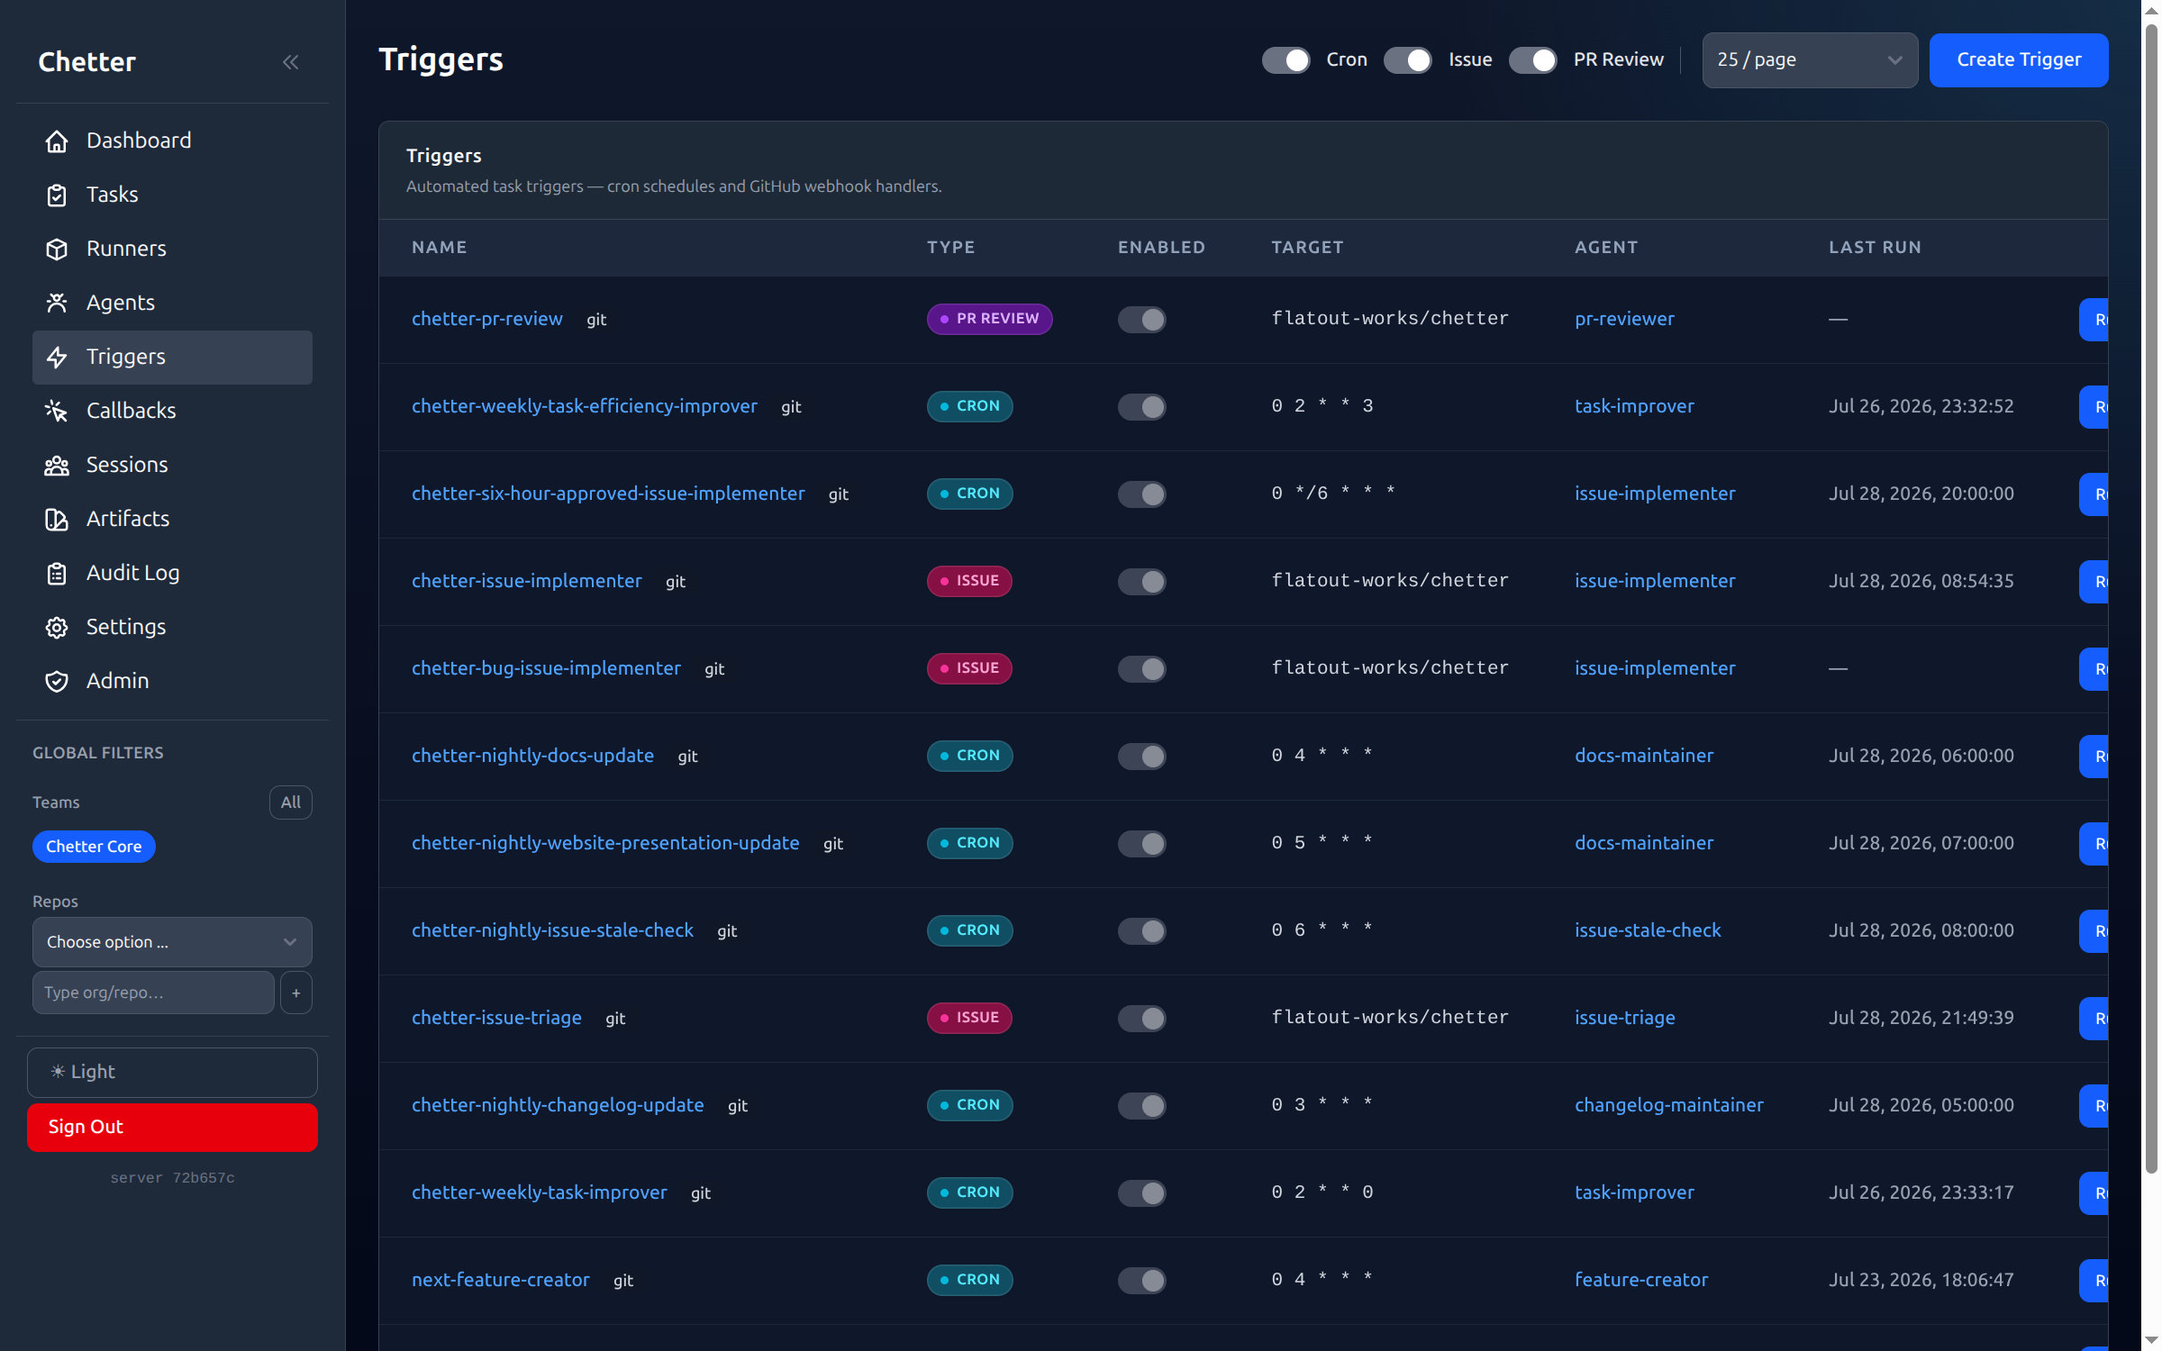Screen dimensions: 2162x1351
Task: Click the Admin shield icon
Action: pos(57,682)
